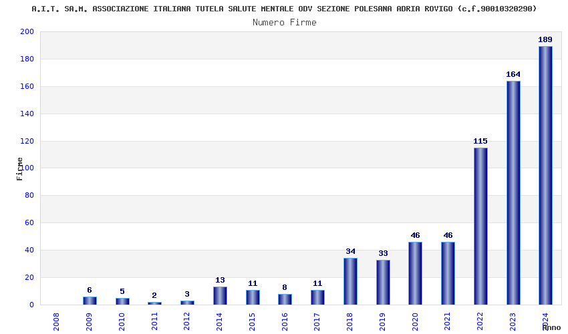Select the 2023 bar with value 164
This screenshot has width=568, height=334.
pyautogui.click(x=513, y=193)
